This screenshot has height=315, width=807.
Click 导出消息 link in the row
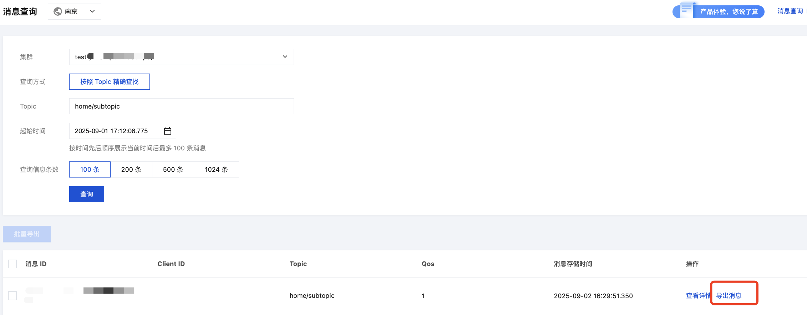[x=729, y=296]
